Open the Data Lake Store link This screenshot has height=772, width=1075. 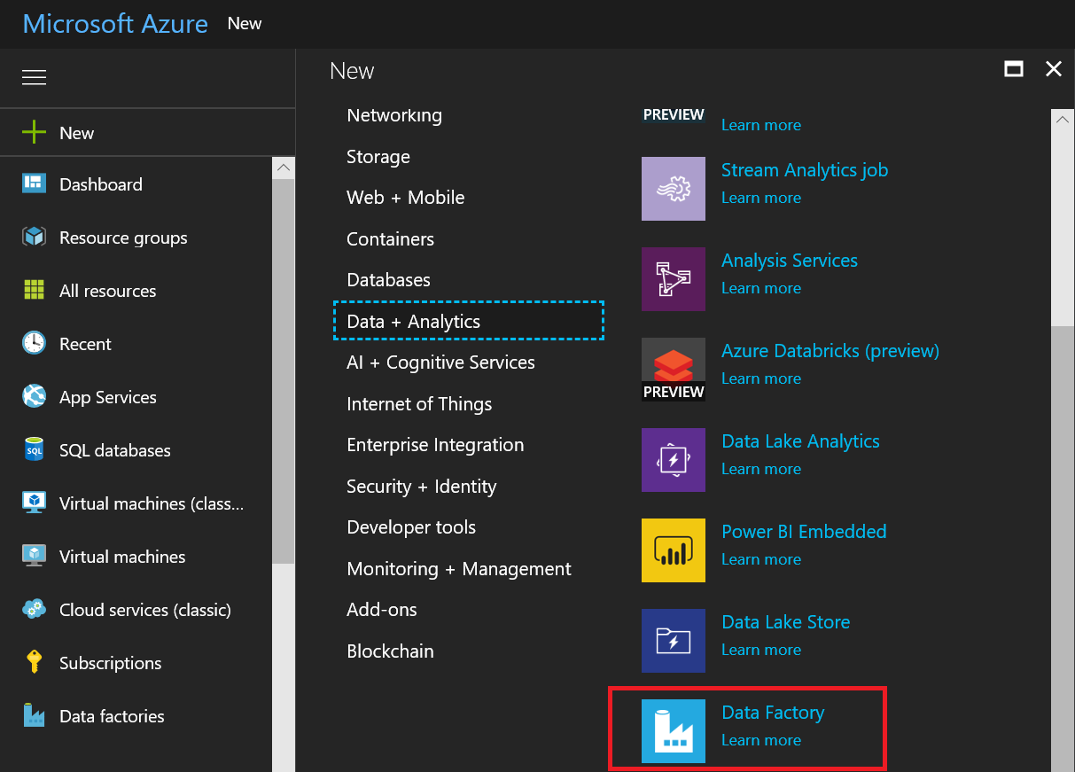[x=786, y=622]
